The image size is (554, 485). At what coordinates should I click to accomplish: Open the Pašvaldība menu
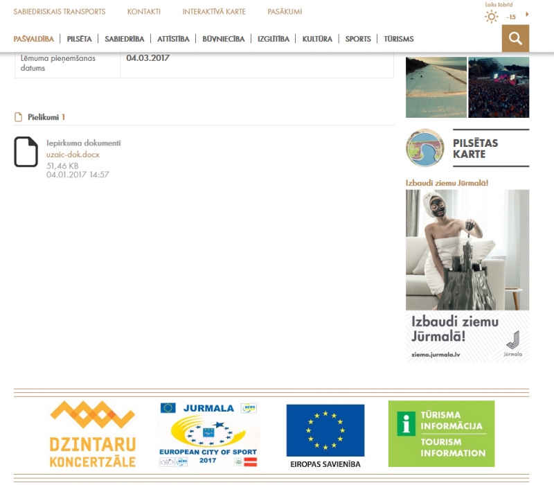pyautogui.click(x=33, y=39)
